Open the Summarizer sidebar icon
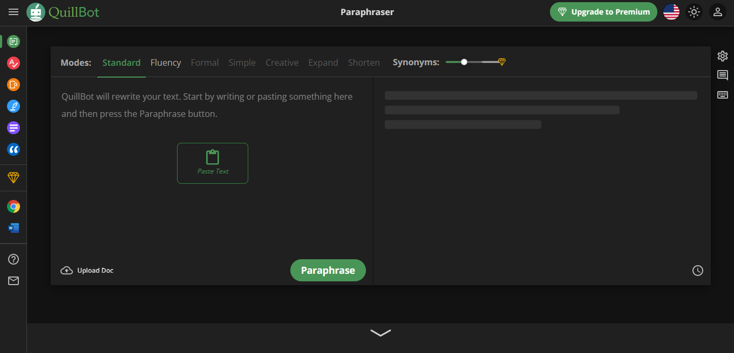This screenshot has width=734, height=353. 13,128
